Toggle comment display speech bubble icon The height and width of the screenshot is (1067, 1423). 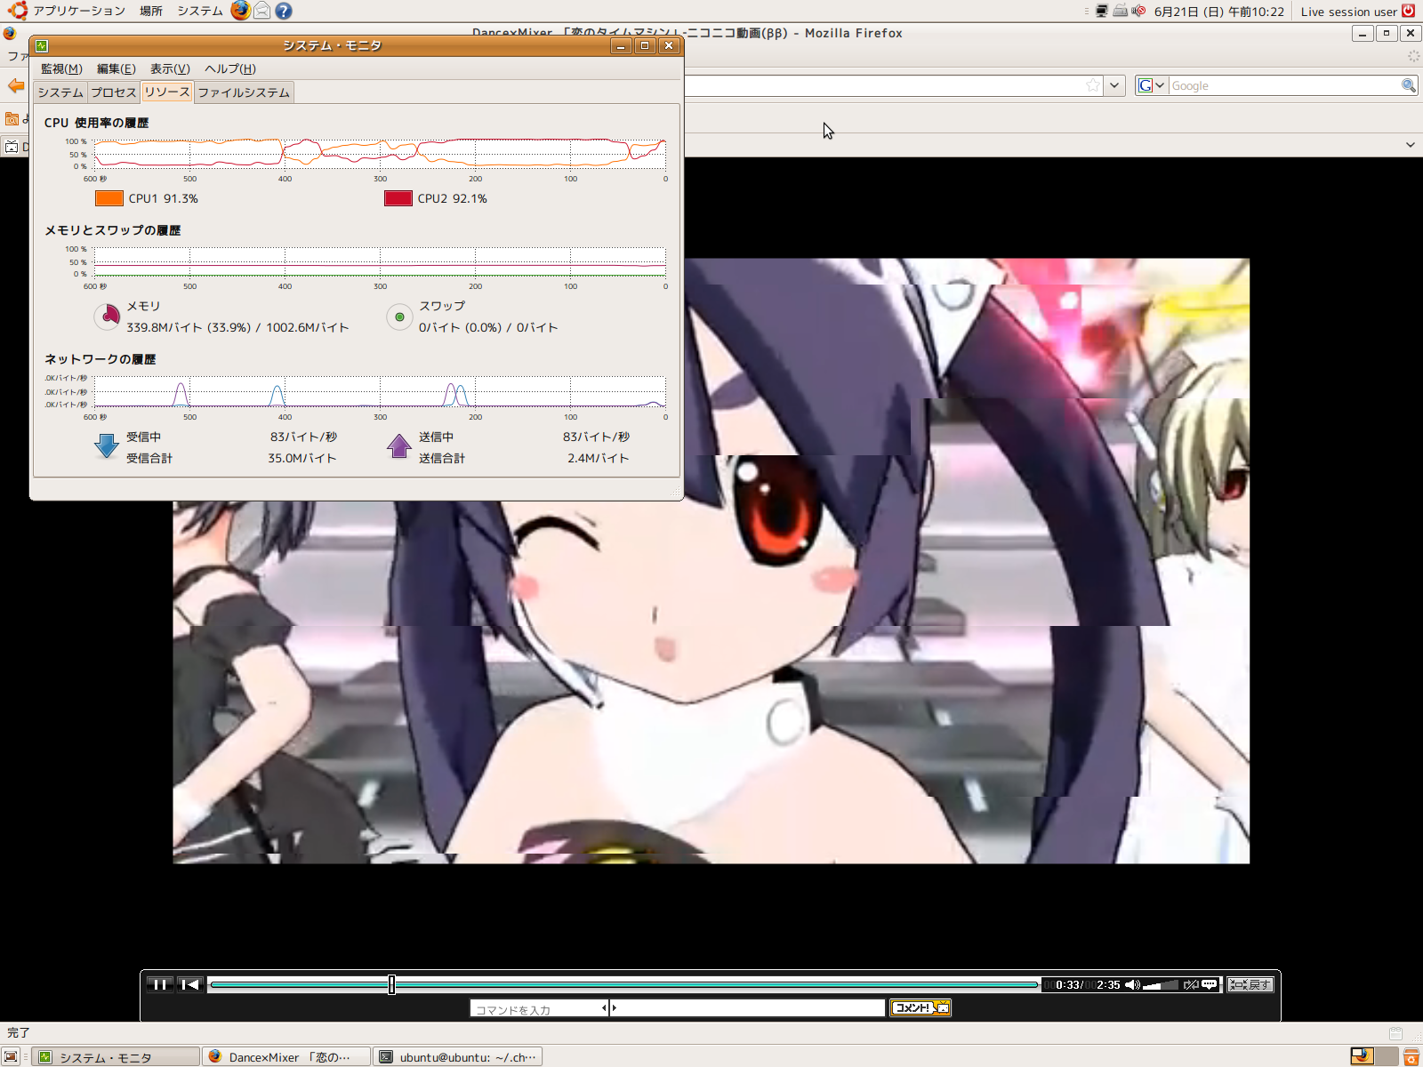pyautogui.click(x=1210, y=984)
